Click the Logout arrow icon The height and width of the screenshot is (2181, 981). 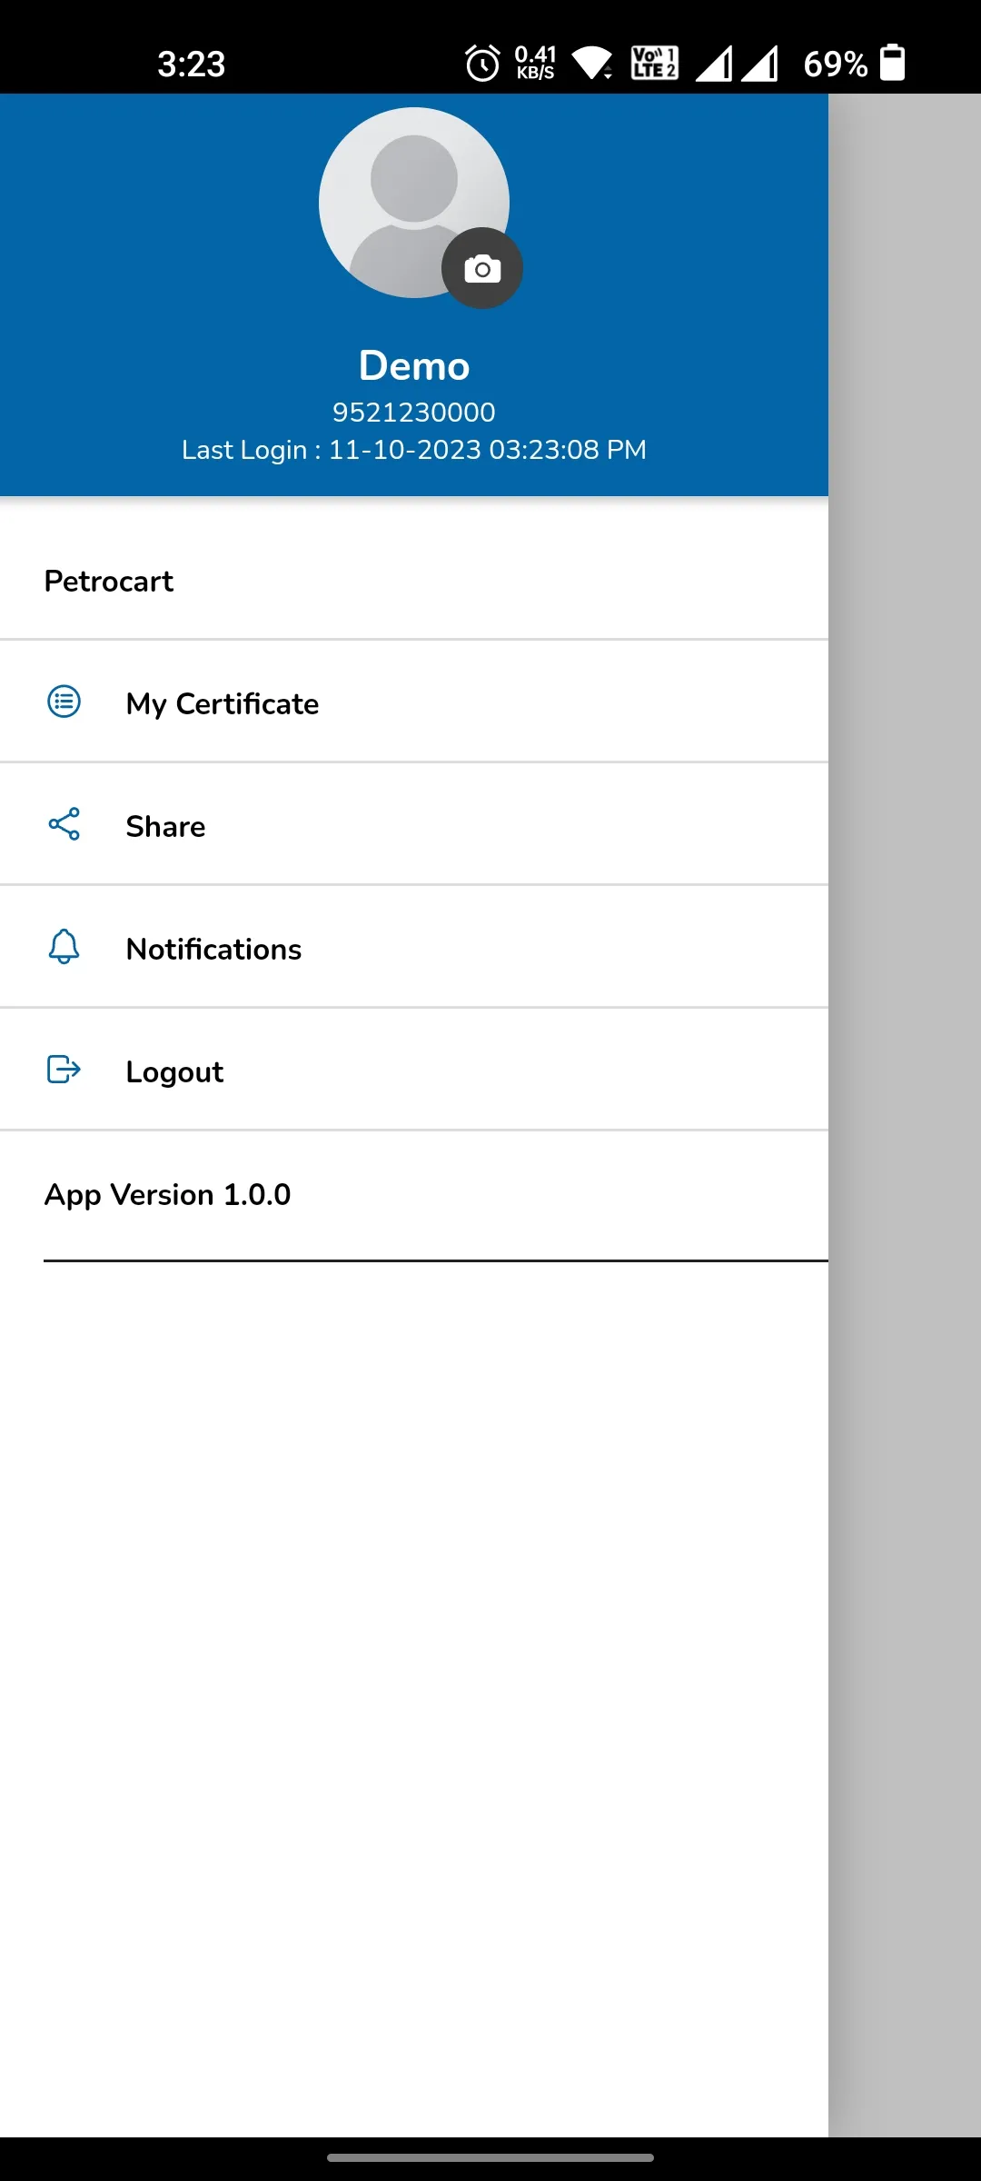click(64, 1070)
